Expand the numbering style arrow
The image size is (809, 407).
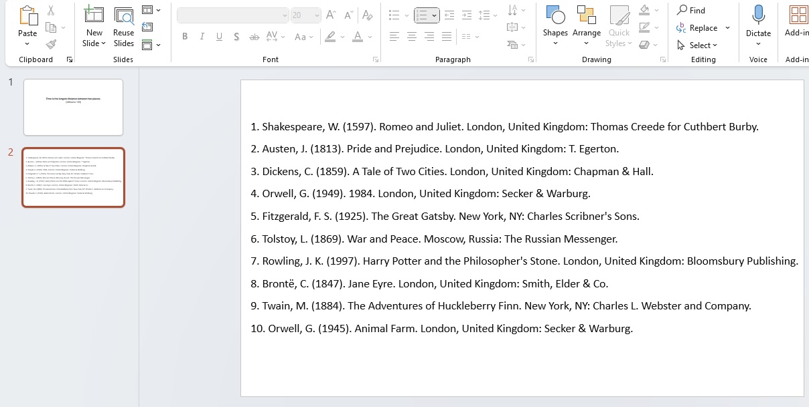[x=434, y=15]
